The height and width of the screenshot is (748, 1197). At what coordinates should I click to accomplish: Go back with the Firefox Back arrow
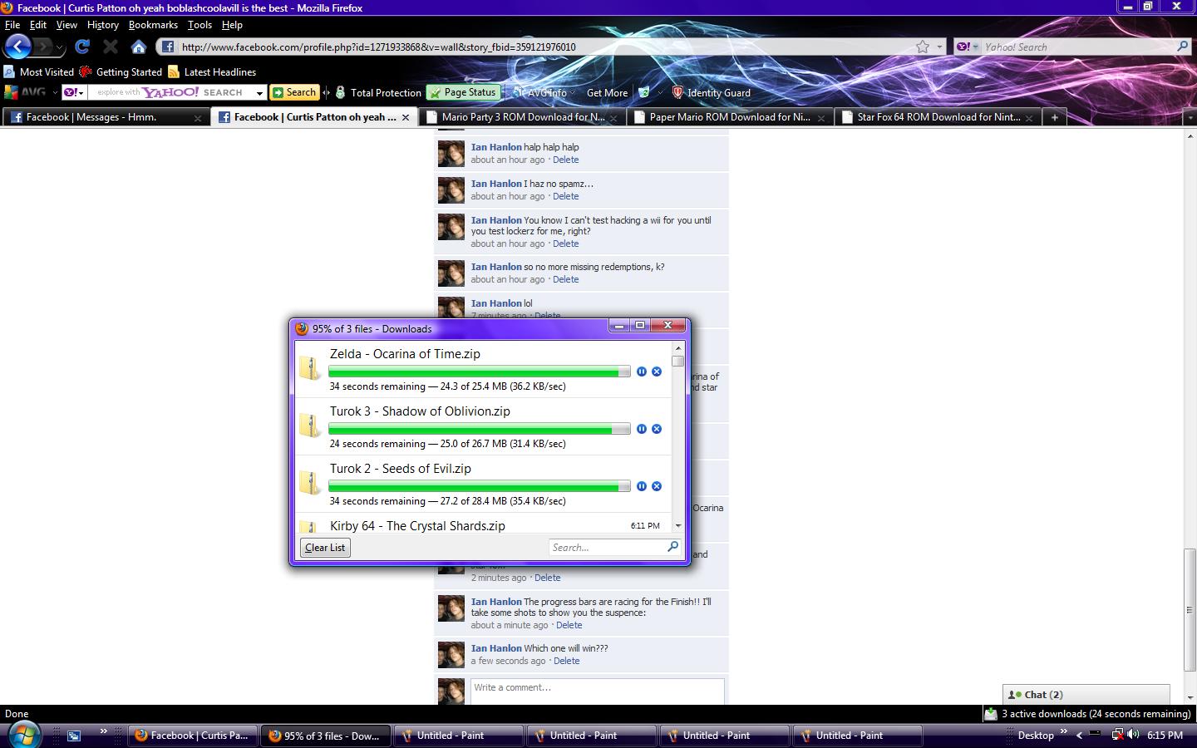pos(17,47)
